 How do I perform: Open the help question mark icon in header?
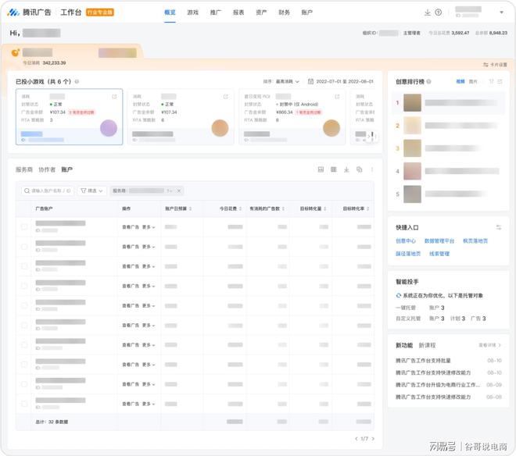tap(439, 12)
